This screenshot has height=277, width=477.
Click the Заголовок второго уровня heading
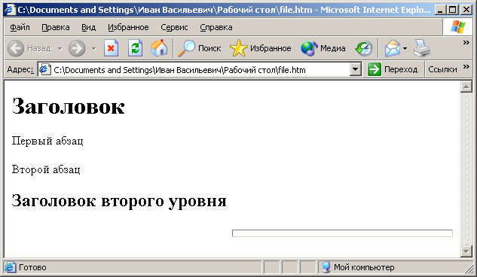coord(119,202)
